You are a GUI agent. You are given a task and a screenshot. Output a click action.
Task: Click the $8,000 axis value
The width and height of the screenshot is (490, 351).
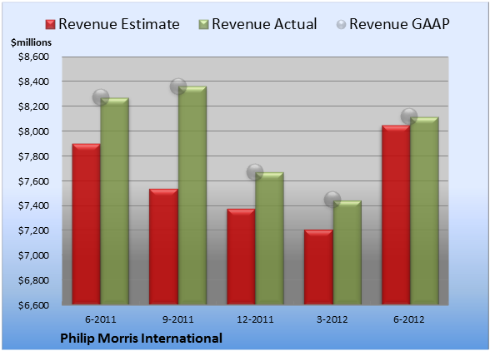click(33, 131)
